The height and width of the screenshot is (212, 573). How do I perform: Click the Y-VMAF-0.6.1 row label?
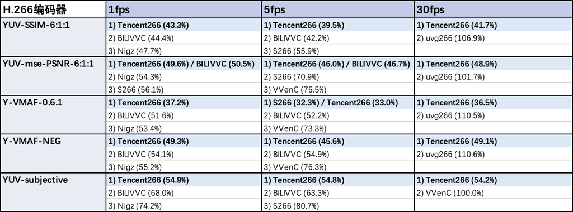pos(53,115)
